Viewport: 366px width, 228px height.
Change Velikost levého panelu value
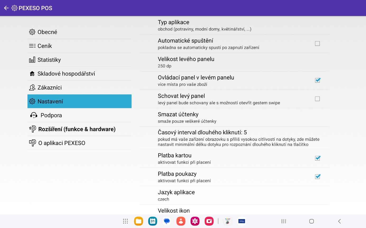coord(234,62)
